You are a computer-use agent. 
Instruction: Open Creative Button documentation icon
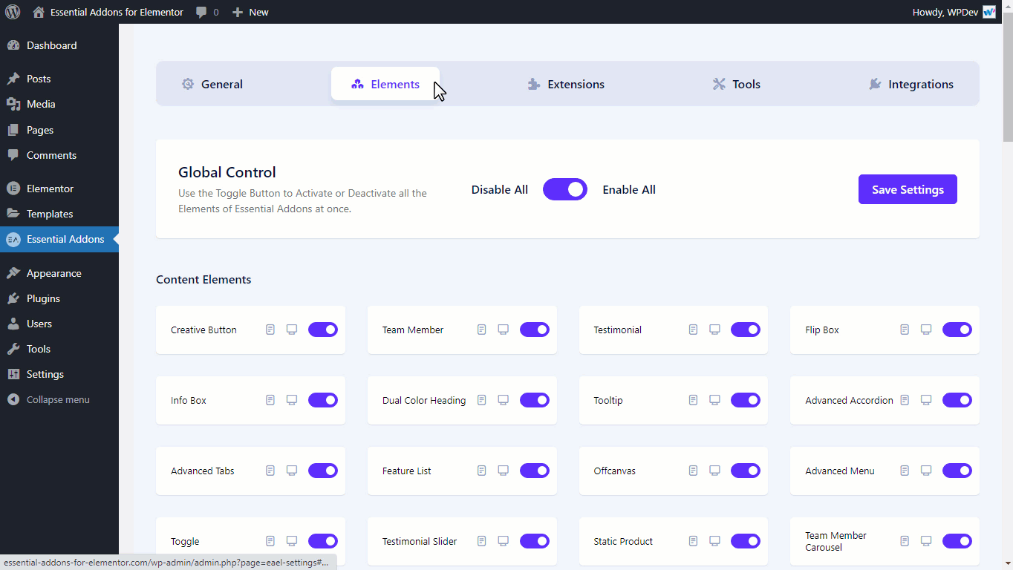pyautogui.click(x=270, y=330)
